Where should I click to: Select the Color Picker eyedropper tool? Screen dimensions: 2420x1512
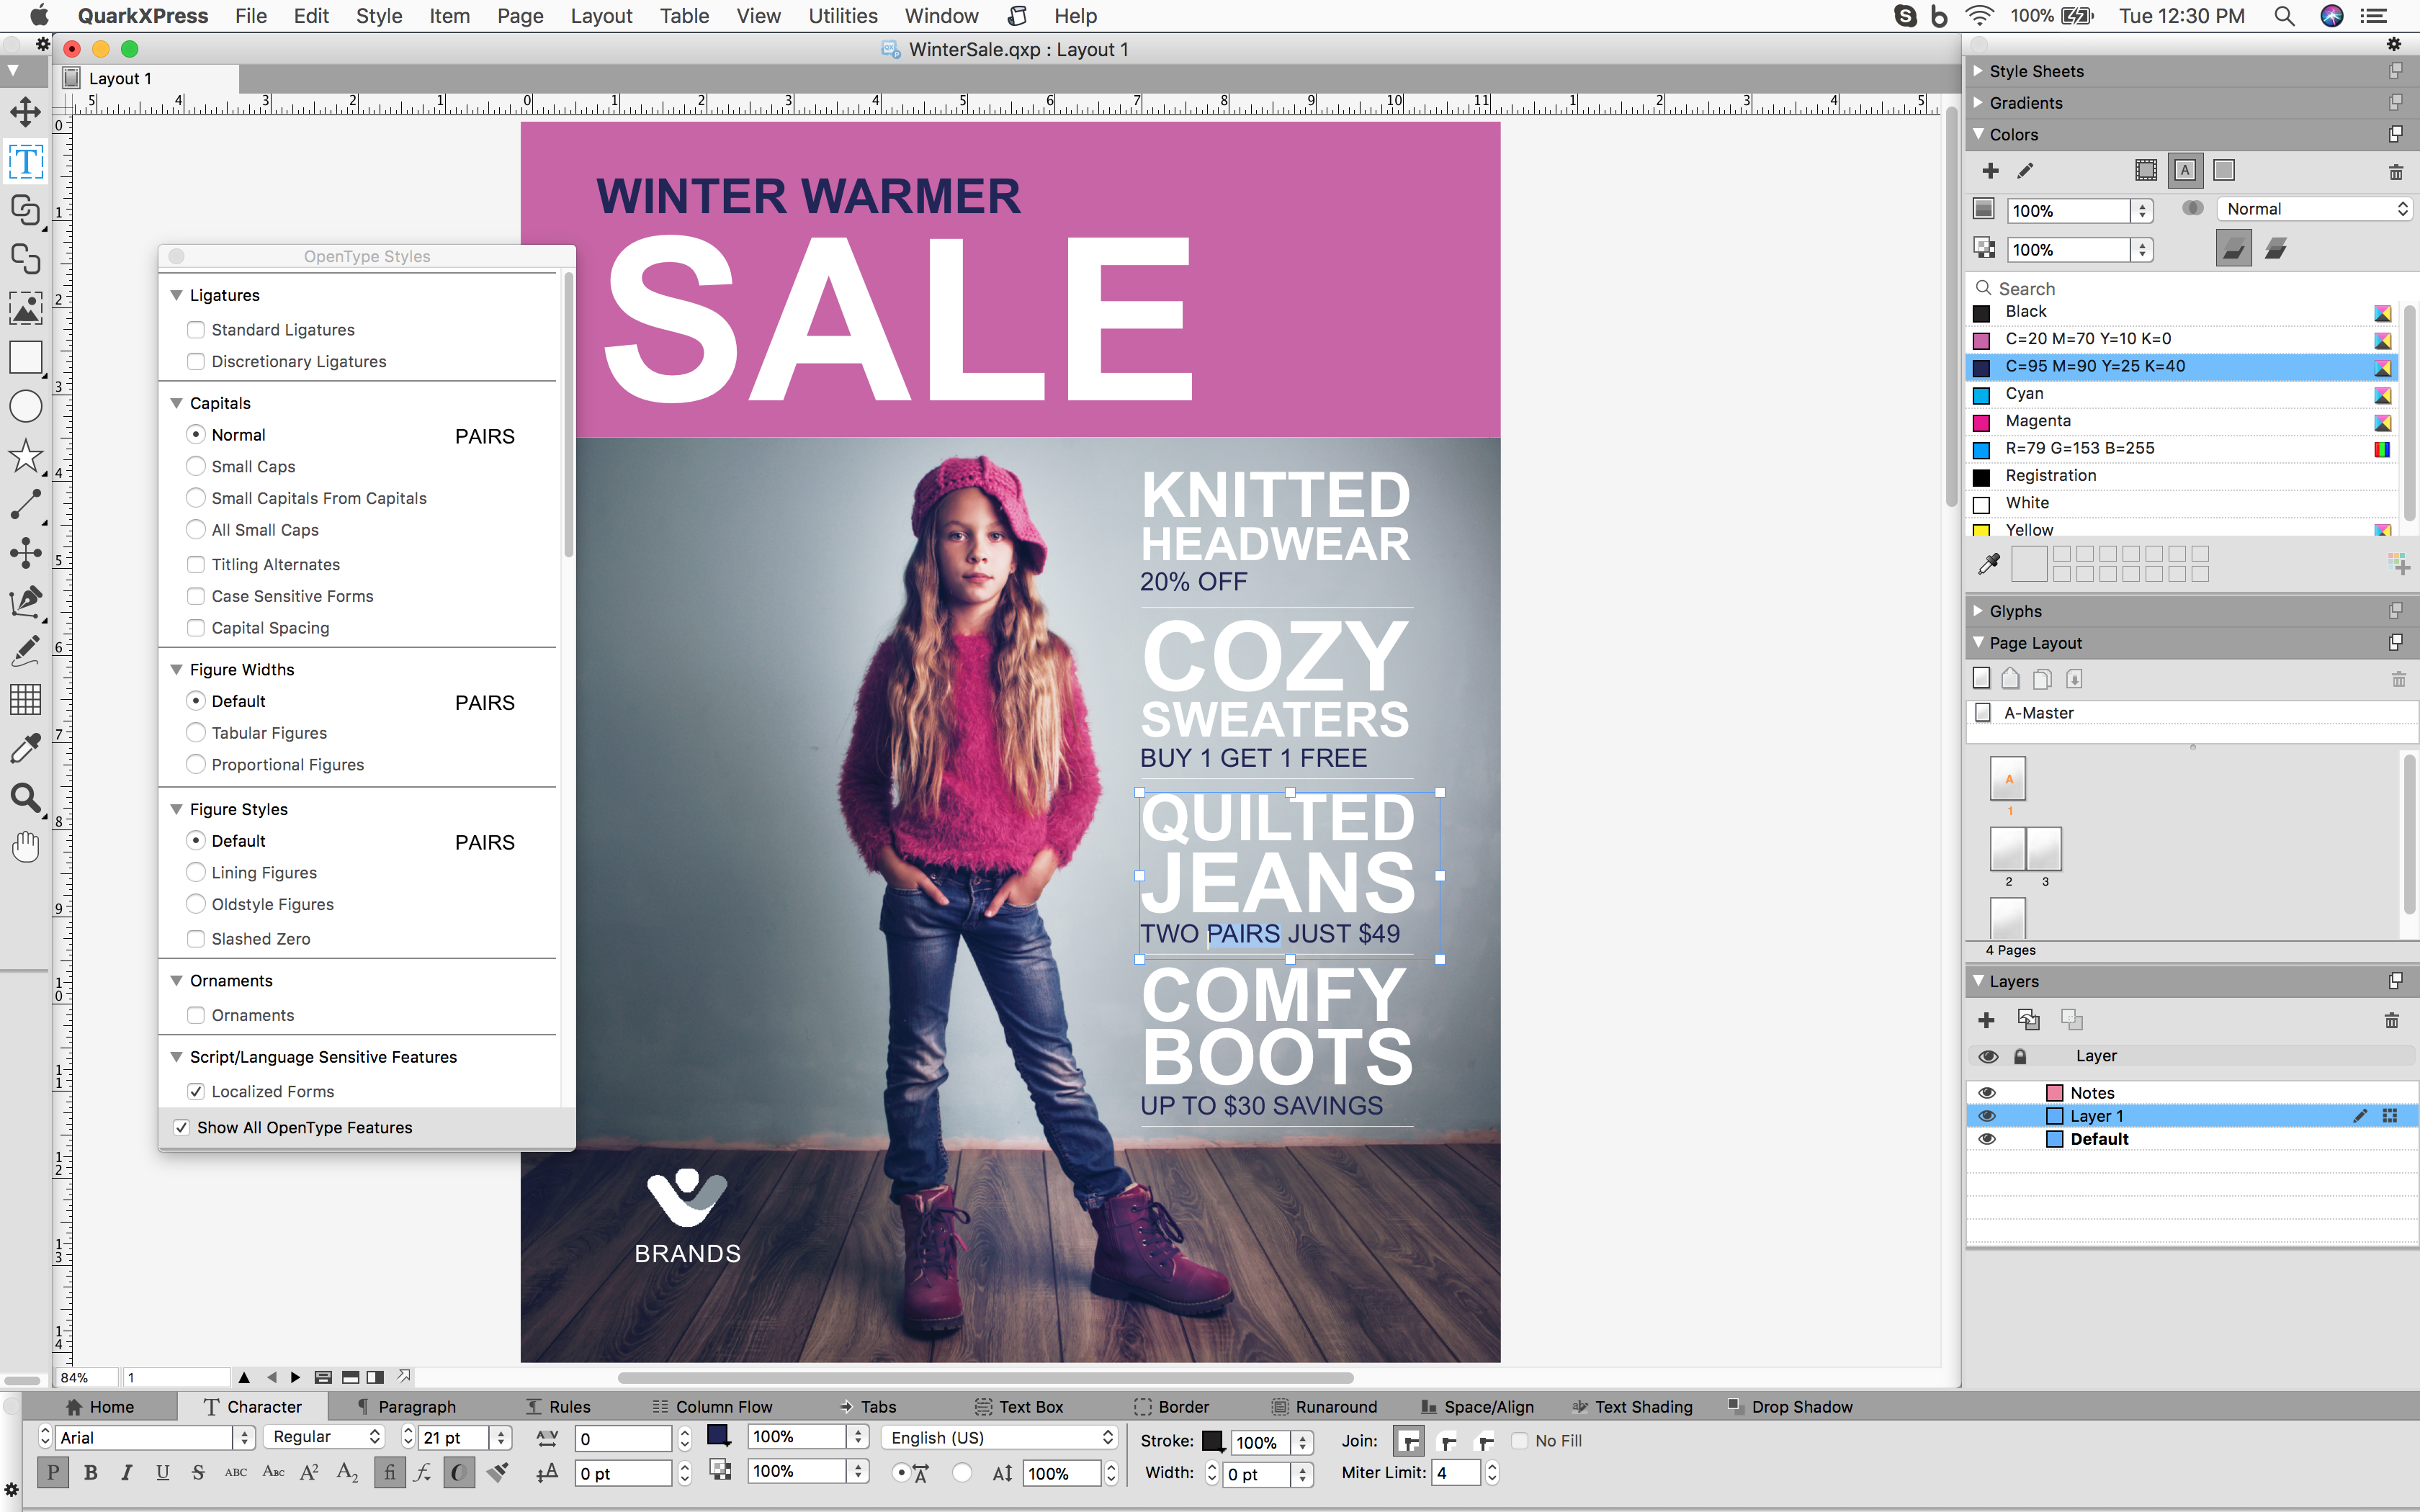(x=24, y=747)
